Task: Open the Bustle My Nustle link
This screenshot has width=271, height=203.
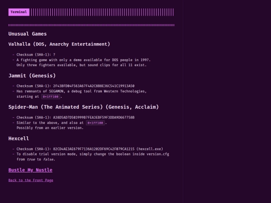Action: [30, 170]
